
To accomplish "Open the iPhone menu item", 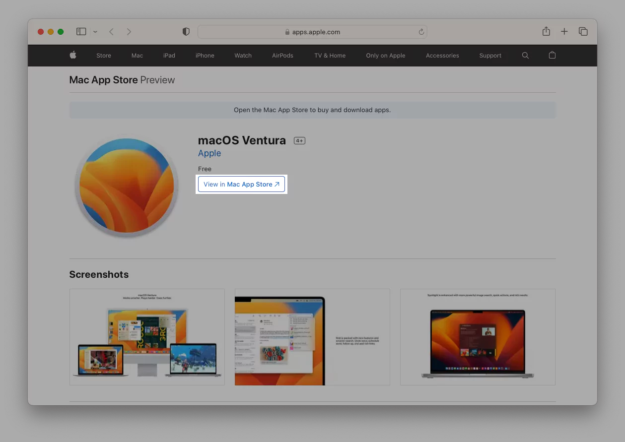I will pos(205,56).
